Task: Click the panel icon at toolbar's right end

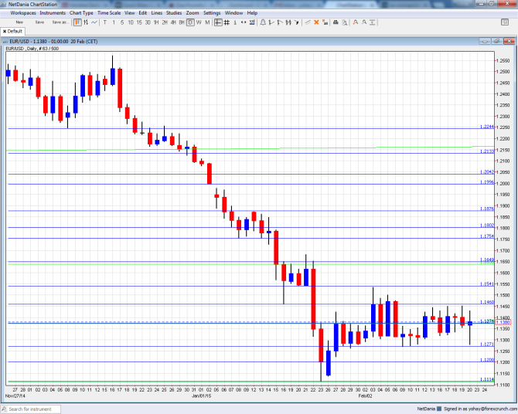Action: 505,22
